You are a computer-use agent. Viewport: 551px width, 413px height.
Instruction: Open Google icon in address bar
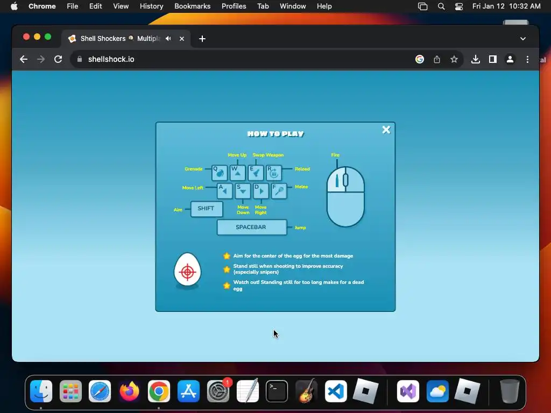point(420,59)
